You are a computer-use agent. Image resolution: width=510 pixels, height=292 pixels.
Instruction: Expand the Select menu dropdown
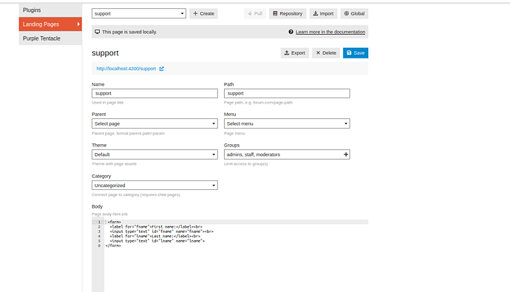(x=287, y=123)
